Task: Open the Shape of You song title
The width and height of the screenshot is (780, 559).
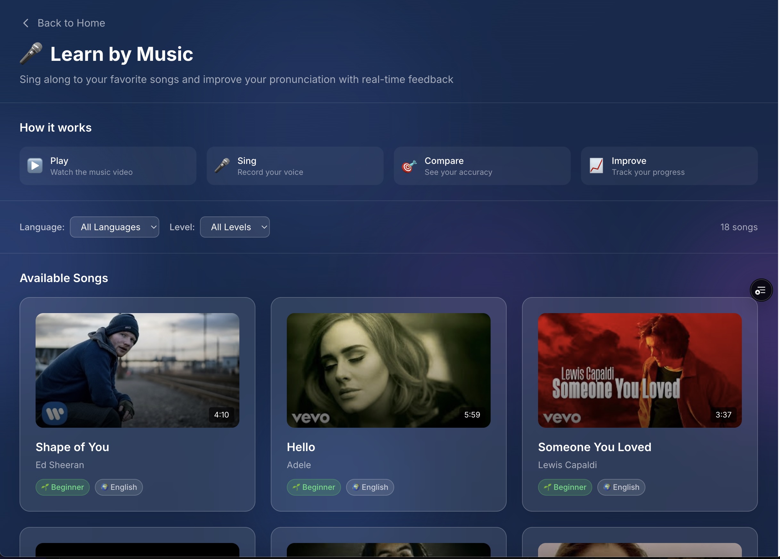Action: click(72, 447)
